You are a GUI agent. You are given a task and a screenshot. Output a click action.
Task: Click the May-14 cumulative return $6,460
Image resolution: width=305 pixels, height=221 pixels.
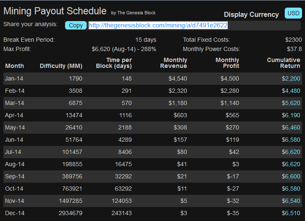pyautogui.click(x=291, y=127)
